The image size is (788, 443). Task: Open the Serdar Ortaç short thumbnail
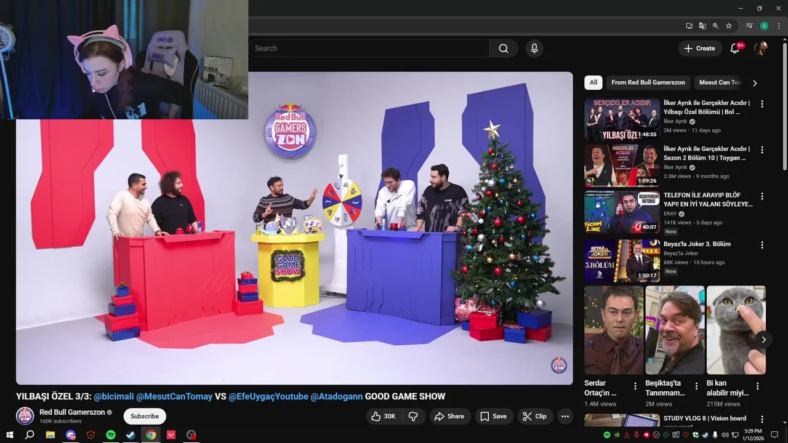pos(614,330)
